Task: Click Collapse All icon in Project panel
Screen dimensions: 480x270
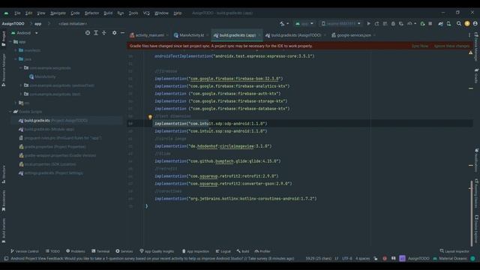Action: [x=104, y=33]
